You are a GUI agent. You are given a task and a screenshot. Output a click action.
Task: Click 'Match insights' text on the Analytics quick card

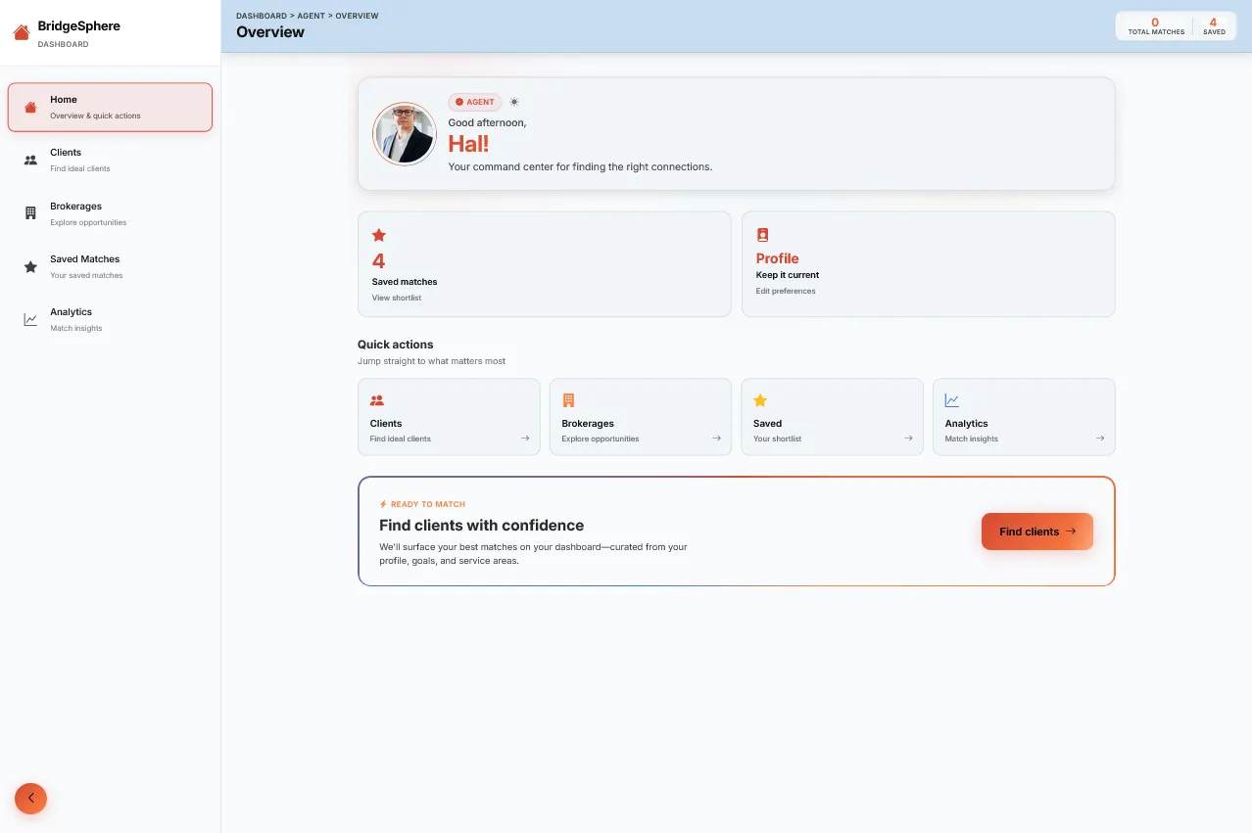[972, 439]
